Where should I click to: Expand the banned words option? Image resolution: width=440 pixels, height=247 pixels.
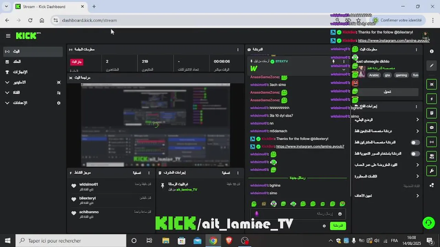tap(387, 176)
